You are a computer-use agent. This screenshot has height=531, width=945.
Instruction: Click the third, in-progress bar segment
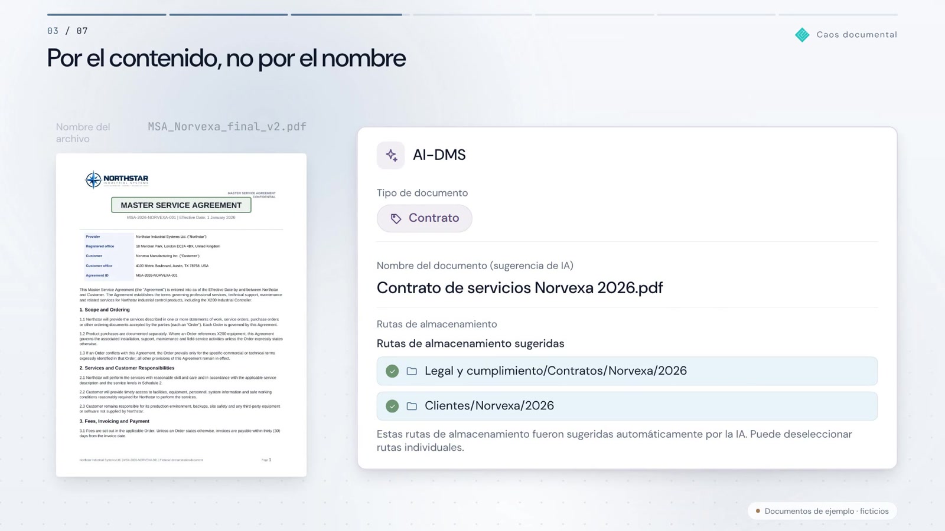[350, 15]
